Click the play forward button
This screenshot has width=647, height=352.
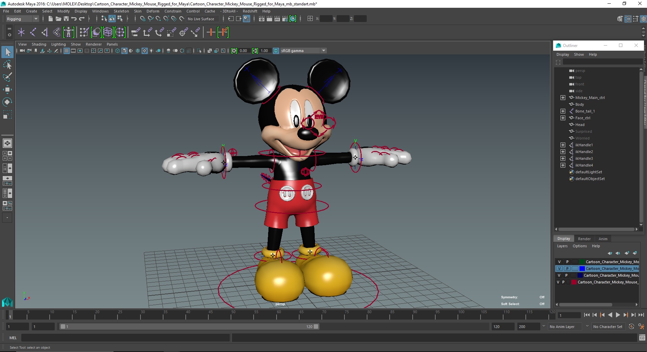pyautogui.click(x=618, y=315)
